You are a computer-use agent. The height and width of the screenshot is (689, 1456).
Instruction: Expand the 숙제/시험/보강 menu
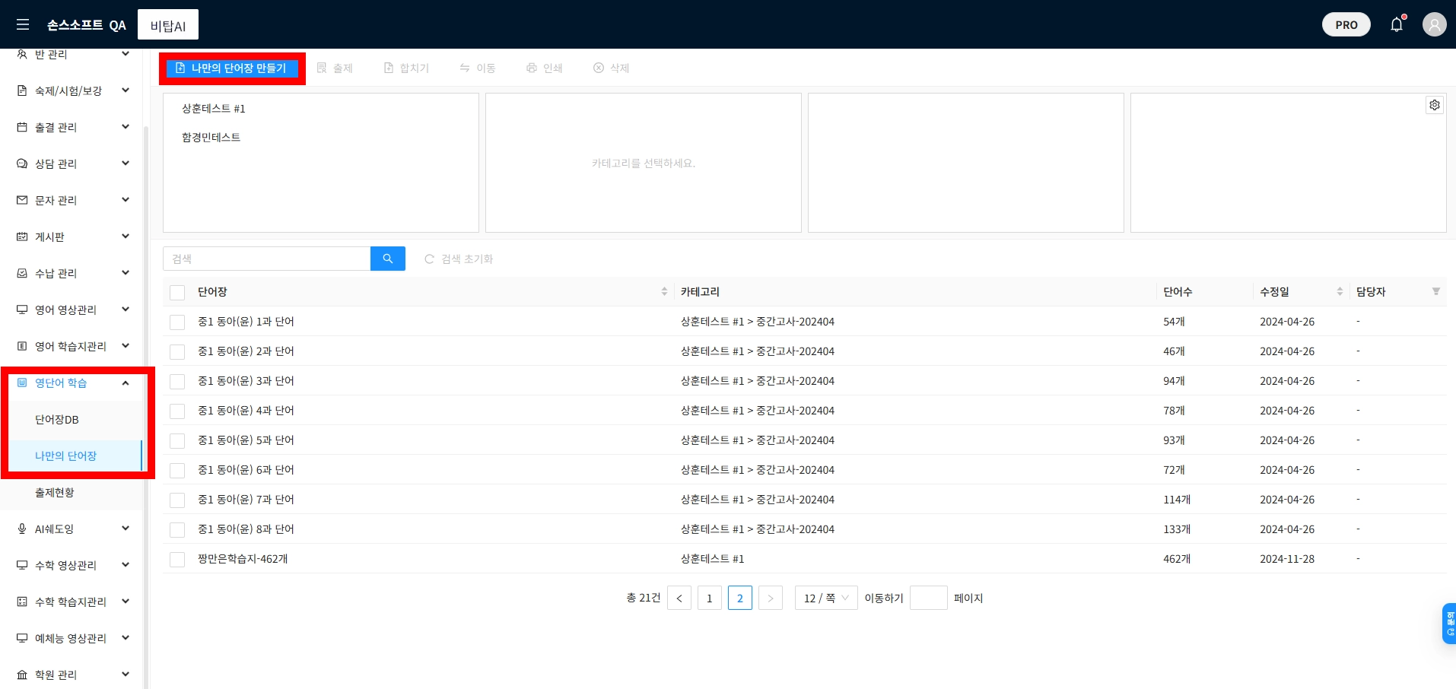tap(73, 90)
